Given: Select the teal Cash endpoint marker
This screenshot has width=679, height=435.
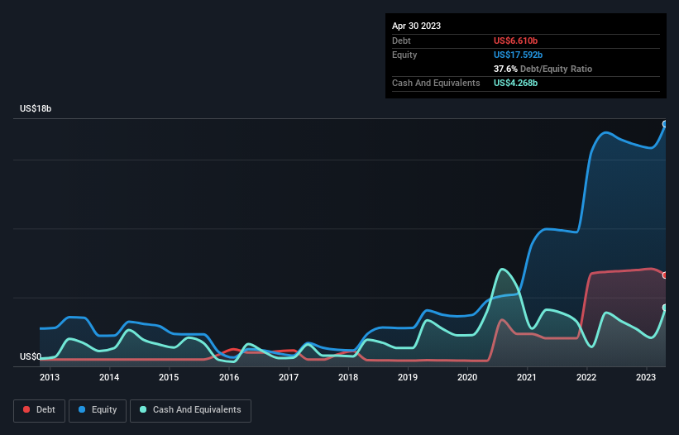Looking at the screenshot, I should pyautogui.click(x=665, y=308).
